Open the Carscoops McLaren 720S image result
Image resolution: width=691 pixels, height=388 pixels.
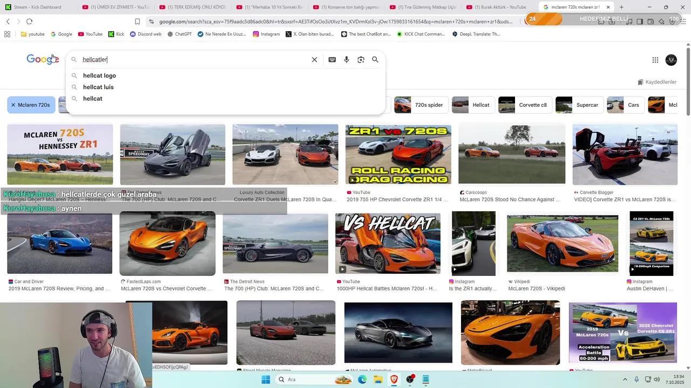tap(512, 155)
